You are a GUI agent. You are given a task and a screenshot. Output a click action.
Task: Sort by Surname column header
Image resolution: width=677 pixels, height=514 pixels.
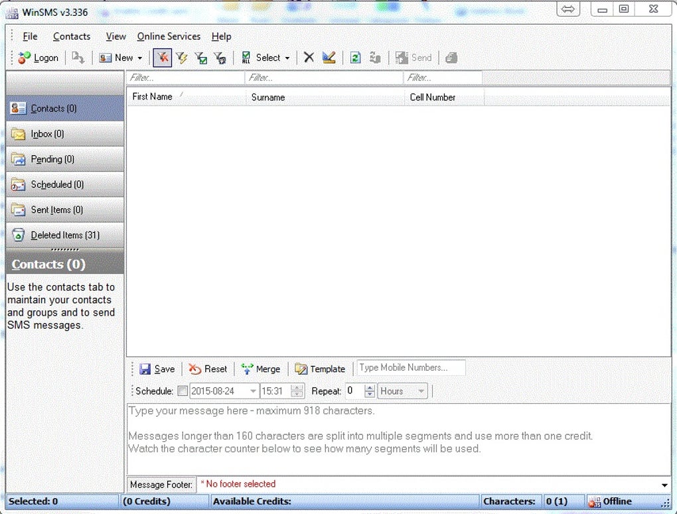pyautogui.click(x=325, y=97)
